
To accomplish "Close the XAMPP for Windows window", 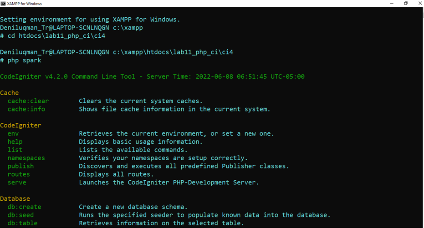I will [420, 4].
